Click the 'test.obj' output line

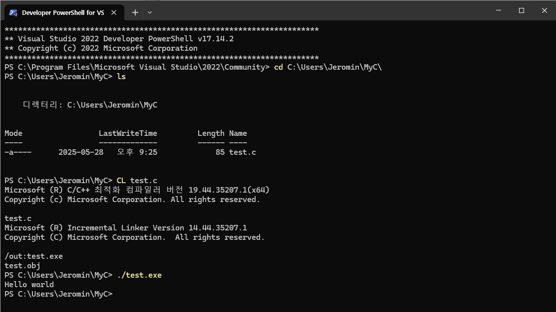tap(22, 266)
